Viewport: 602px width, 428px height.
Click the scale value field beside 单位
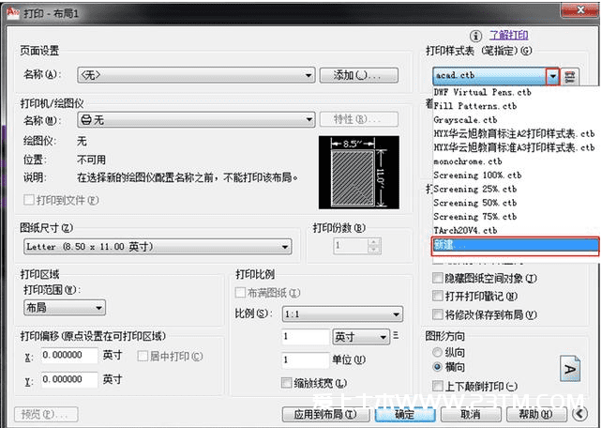tap(306, 360)
